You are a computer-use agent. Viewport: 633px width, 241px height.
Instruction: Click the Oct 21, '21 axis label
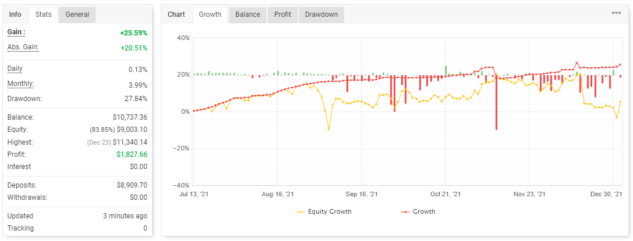click(445, 194)
